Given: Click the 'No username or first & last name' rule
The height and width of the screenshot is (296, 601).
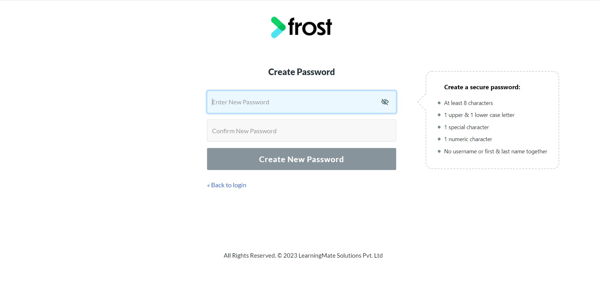Looking at the screenshot, I should point(495,151).
